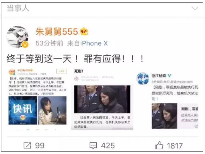Tap the crown membership badge icon

coord(84,32)
